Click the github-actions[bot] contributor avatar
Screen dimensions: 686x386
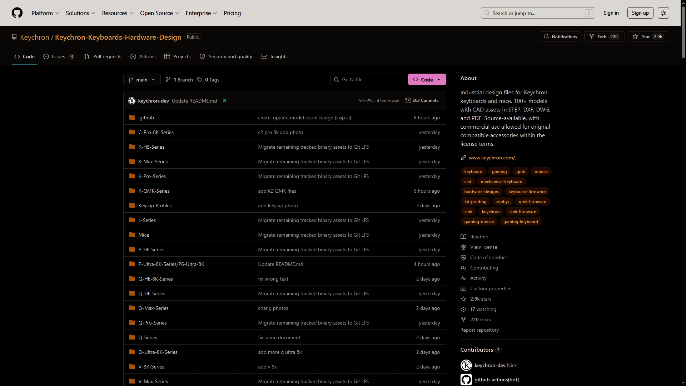tap(466, 380)
